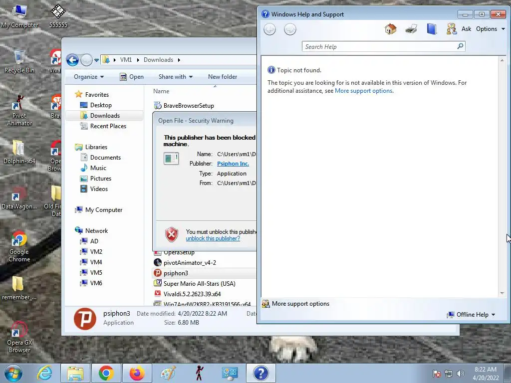The image size is (511, 383).
Task: Open the Share with dropdown
Action: 175,77
